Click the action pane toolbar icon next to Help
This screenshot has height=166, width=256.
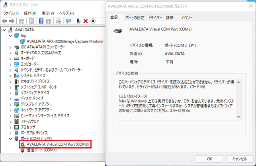click(49, 21)
